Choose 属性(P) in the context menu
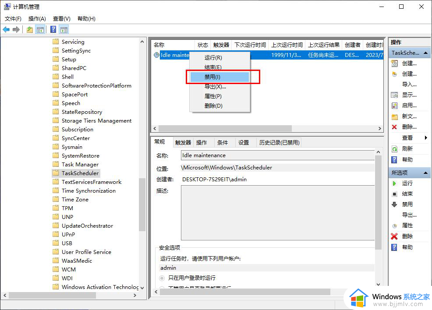The width and height of the screenshot is (432, 310). (220, 96)
